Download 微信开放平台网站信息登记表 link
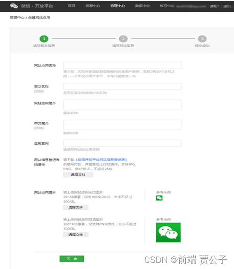 (101, 160)
